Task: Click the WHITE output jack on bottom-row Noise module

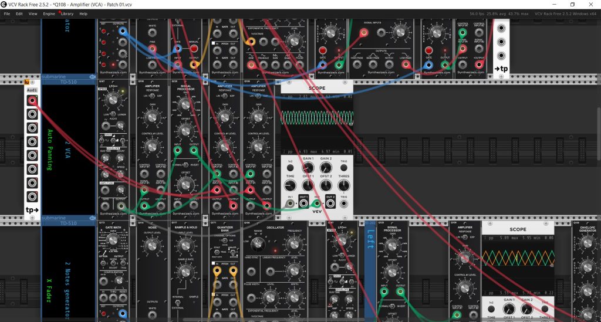Action: tap(152, 315)
